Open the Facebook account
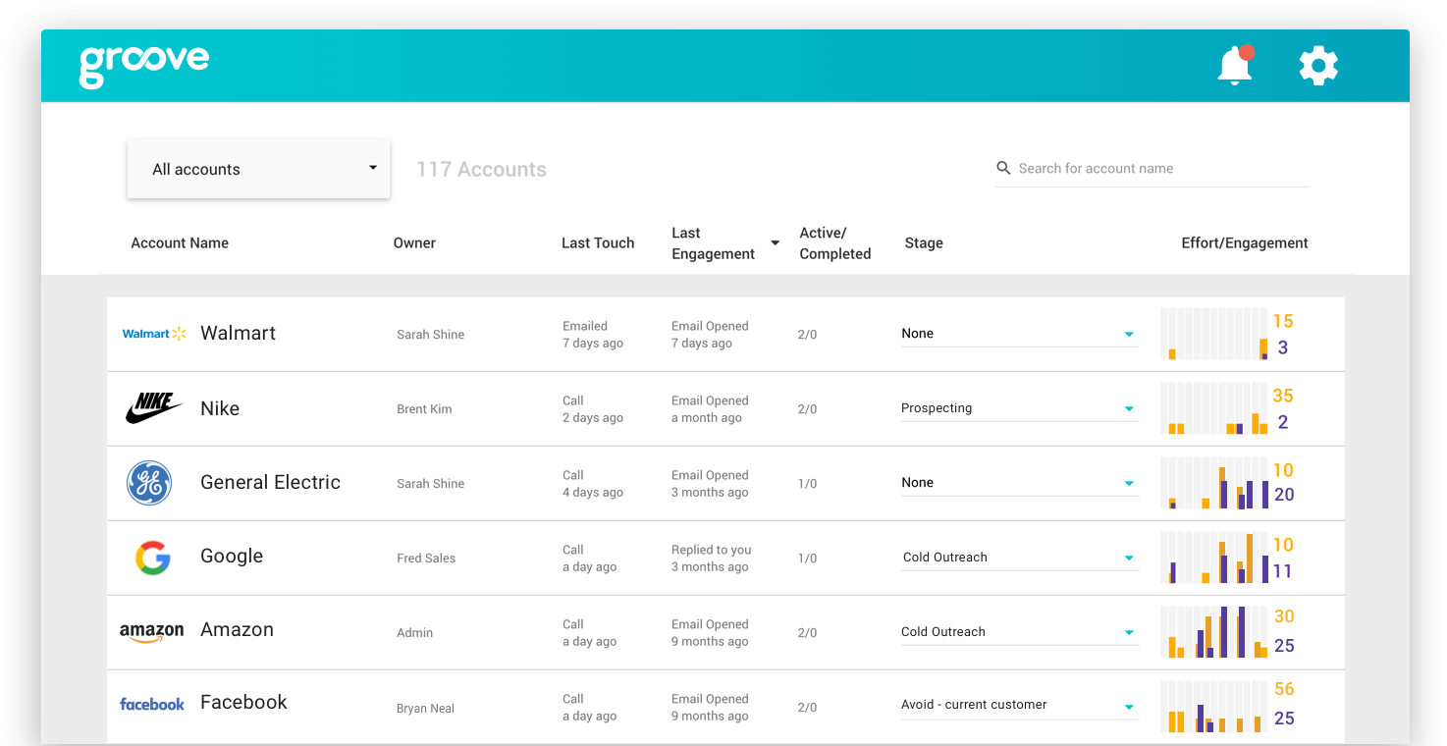This screenshot has height=746, width=1447. (243, 703)
